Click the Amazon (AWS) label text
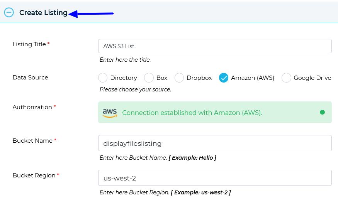 tap(253, 78)
